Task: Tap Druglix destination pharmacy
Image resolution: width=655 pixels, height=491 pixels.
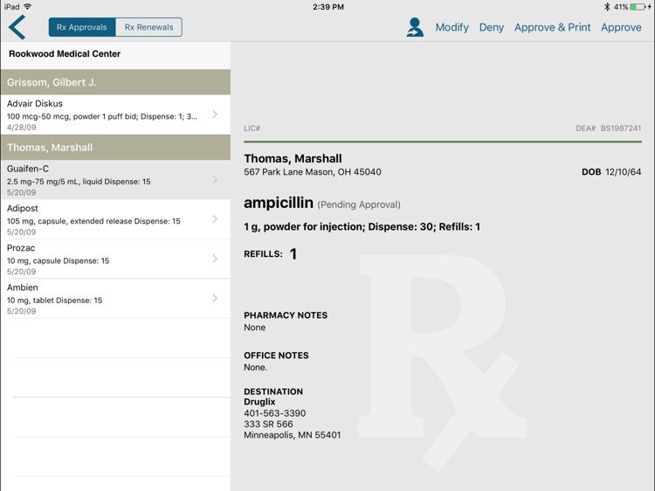Action: click(259, 402)
